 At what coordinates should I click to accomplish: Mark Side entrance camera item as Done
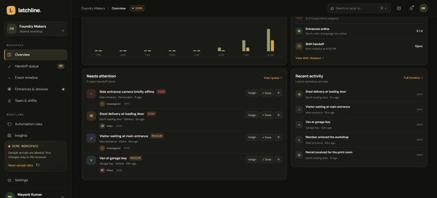click(267, 93)
